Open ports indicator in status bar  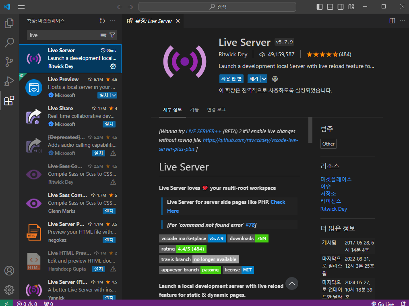click(48, 304)
